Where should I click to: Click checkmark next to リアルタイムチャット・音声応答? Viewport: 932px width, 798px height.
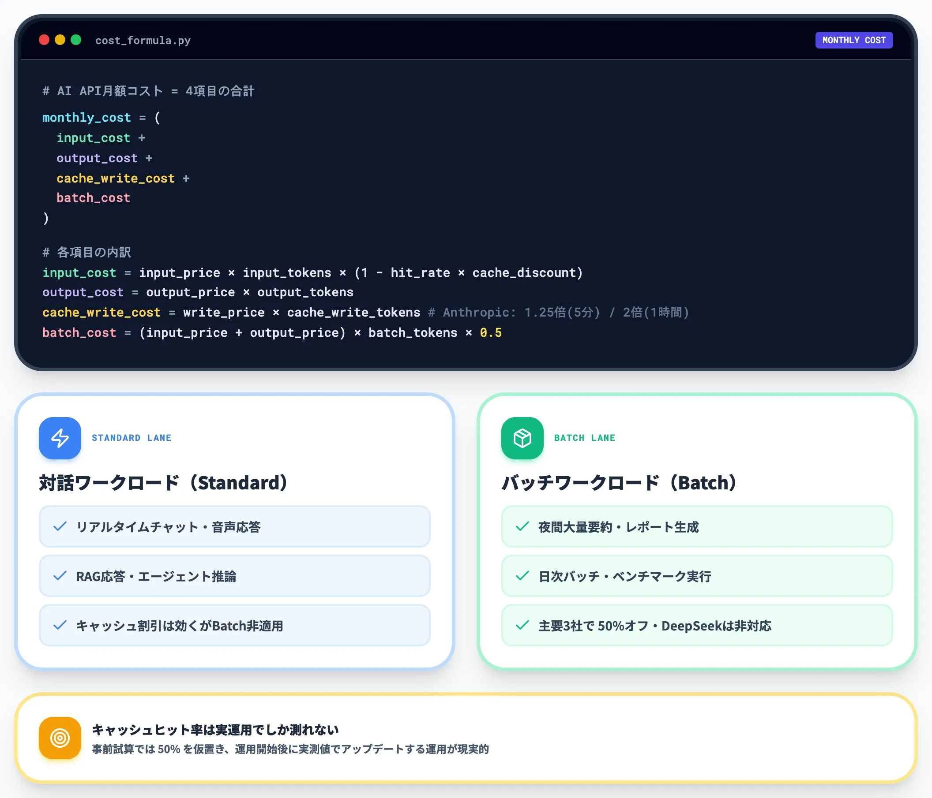pos(60,526)
